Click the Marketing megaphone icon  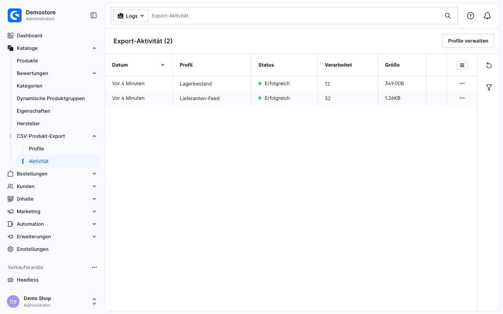pos(10,211)
